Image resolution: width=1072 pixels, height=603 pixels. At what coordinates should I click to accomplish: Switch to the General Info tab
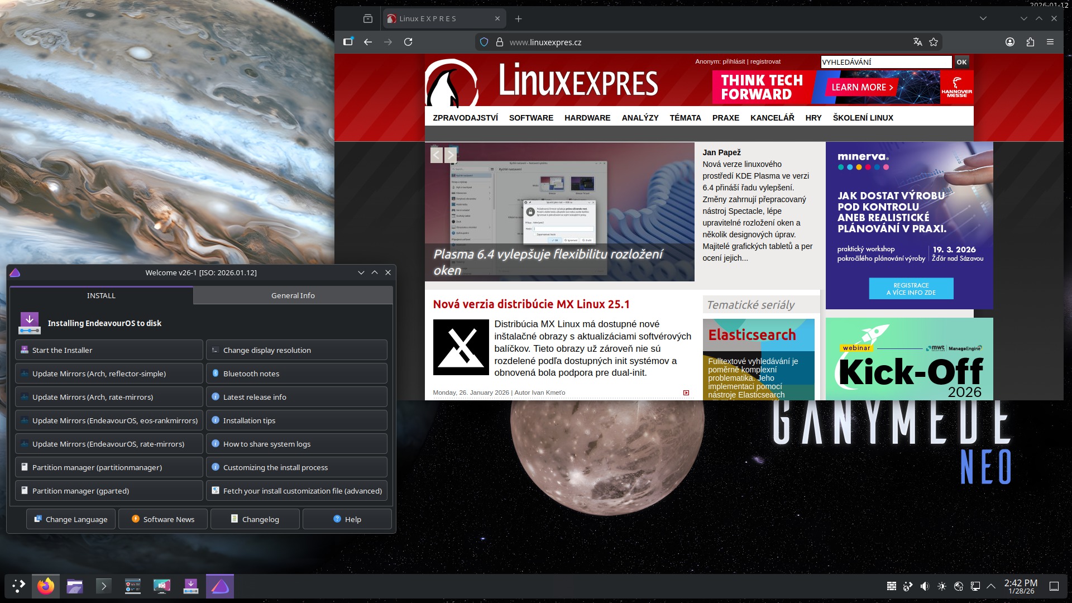(293, 295)
